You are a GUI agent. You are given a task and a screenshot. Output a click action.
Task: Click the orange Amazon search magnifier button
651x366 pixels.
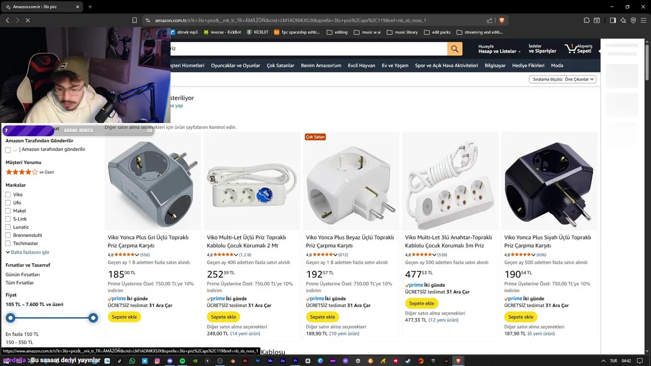tap(454, 49)
